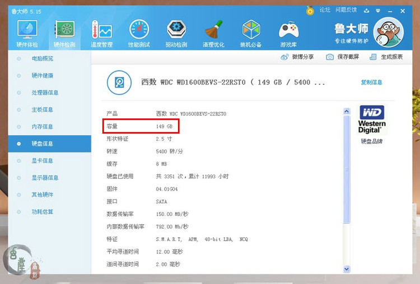Click the form factor value 2.5 寸
The image size is (420, 284).
click(164, 139)
